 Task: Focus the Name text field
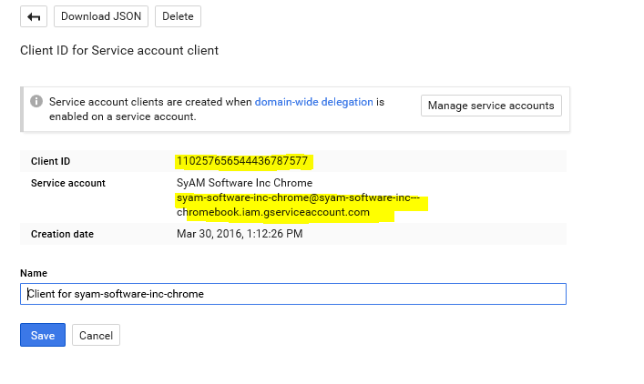[x=292, y=294]
